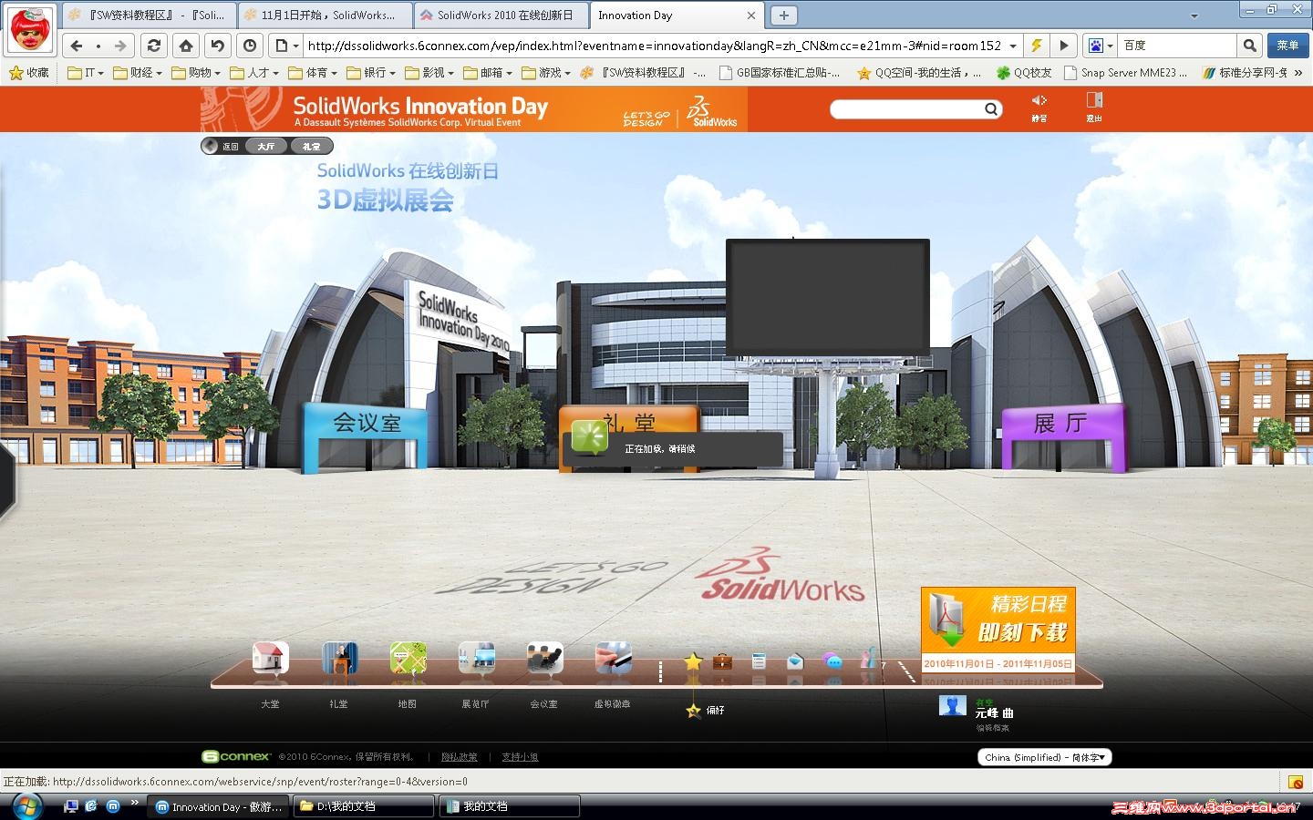Switch to the 11月1日开始 SolidWorks tab
This screenshot has width=1313, height=820.
(x=326, y=15)
